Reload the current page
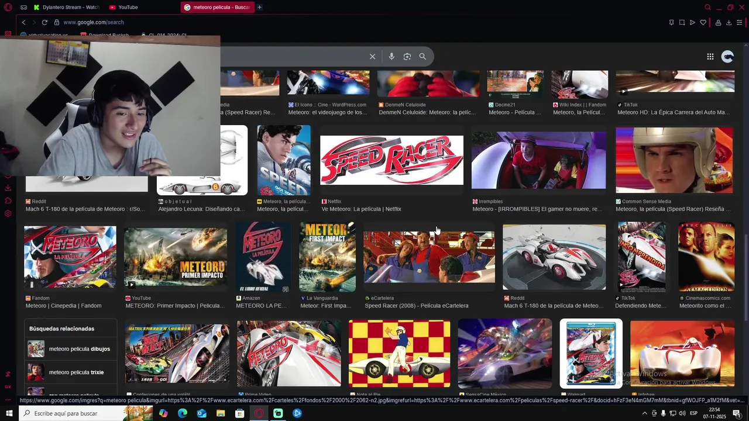This screenshot has width=749, height=421. tap(44, 22)
